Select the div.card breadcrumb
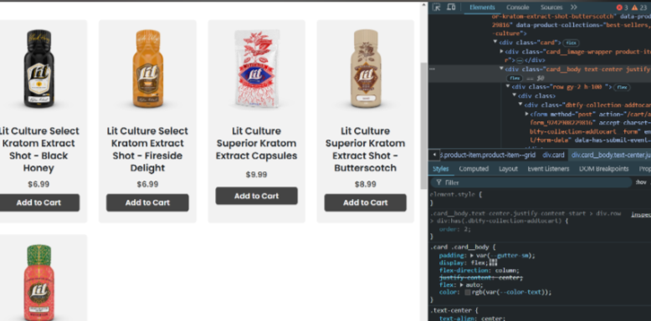The width and height of the screenshot is (651, 321). pyautogui.click(x=553, y=155)
